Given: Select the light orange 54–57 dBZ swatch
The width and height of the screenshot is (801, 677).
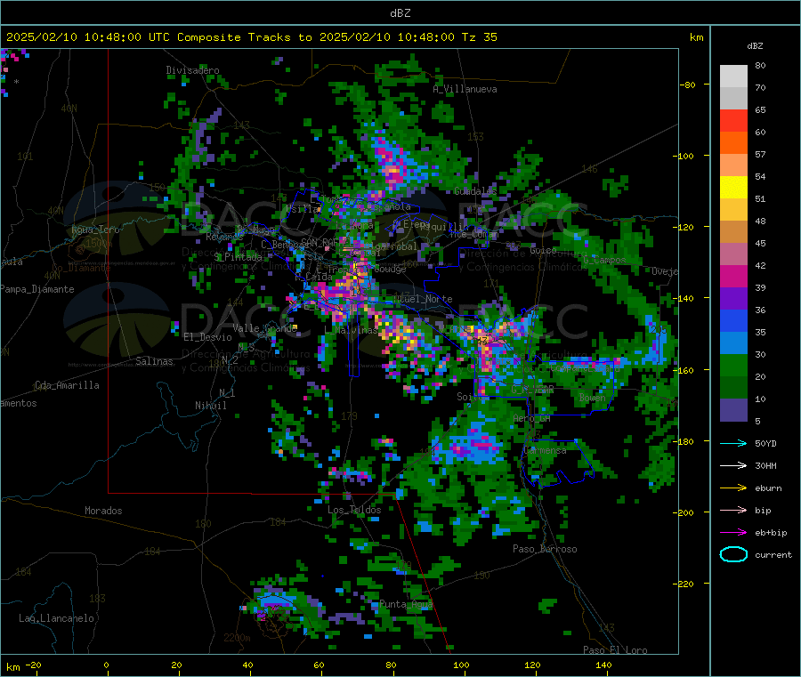Looking at the screenshot, I should (733, 165).
